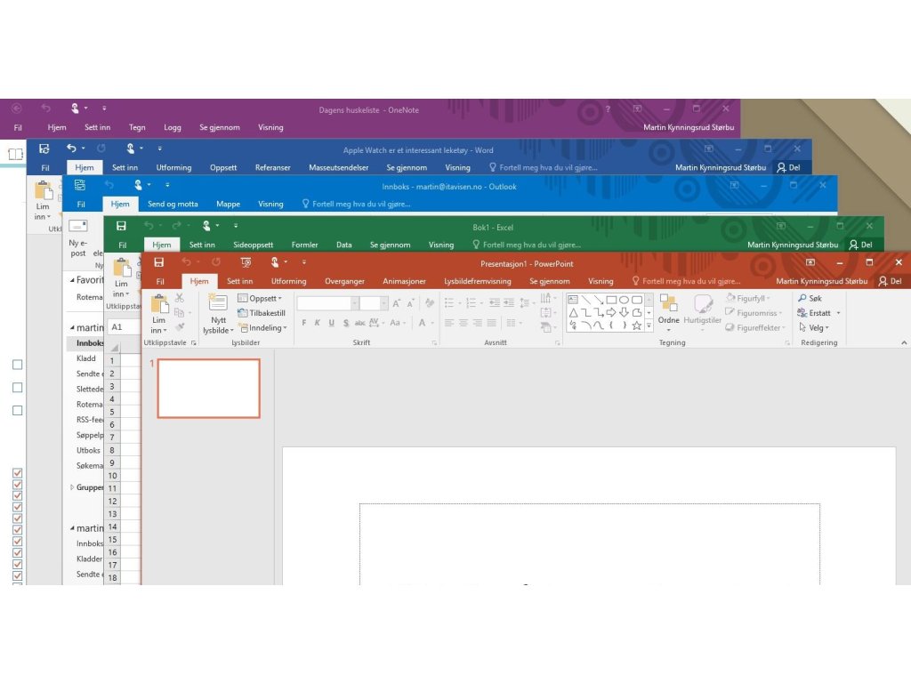Click the A1 name box in Excel

coord(122,327)
